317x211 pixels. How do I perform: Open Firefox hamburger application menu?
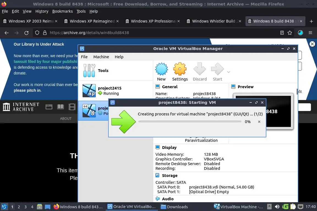[x=310, y=33]
